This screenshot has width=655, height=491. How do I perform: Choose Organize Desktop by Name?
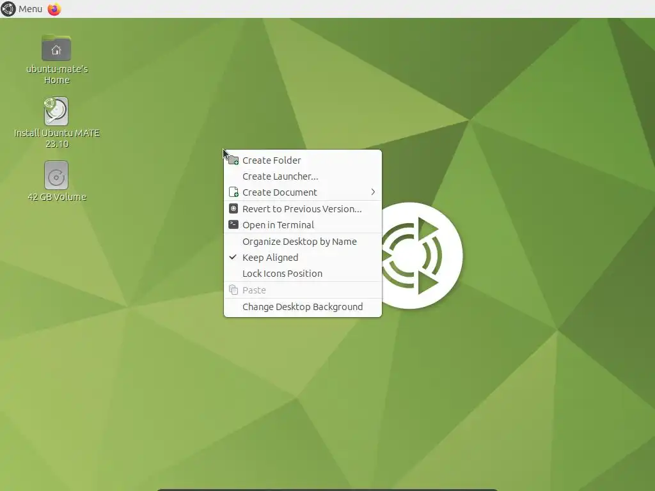point(303,241)
